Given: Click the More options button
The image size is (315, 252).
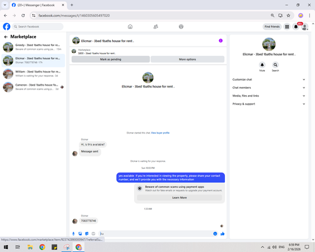Looking at the screenshot, I should click(x=188, y=59).
